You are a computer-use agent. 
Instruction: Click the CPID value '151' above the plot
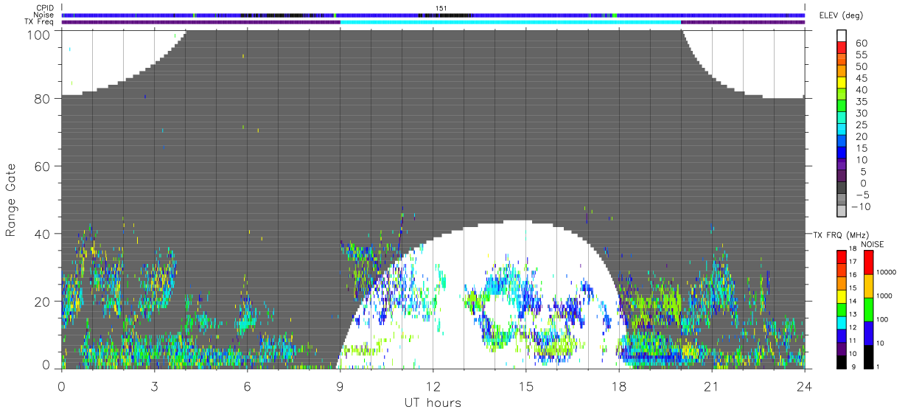coord(441,8)
